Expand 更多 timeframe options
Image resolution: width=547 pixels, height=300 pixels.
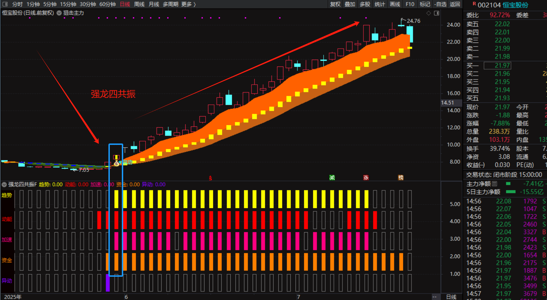(x=188, y=4)
